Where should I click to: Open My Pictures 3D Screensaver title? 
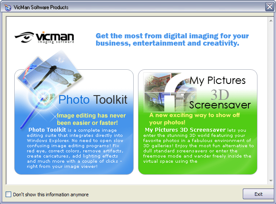click(220, 93)
